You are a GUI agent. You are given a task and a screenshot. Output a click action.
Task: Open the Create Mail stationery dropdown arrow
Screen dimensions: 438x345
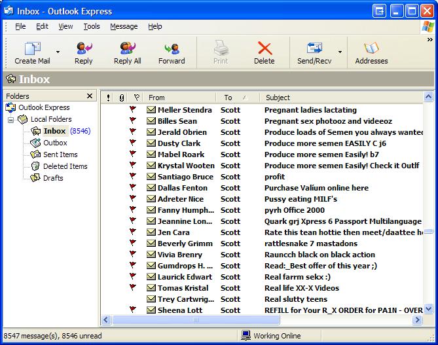[x=58, y=52]
